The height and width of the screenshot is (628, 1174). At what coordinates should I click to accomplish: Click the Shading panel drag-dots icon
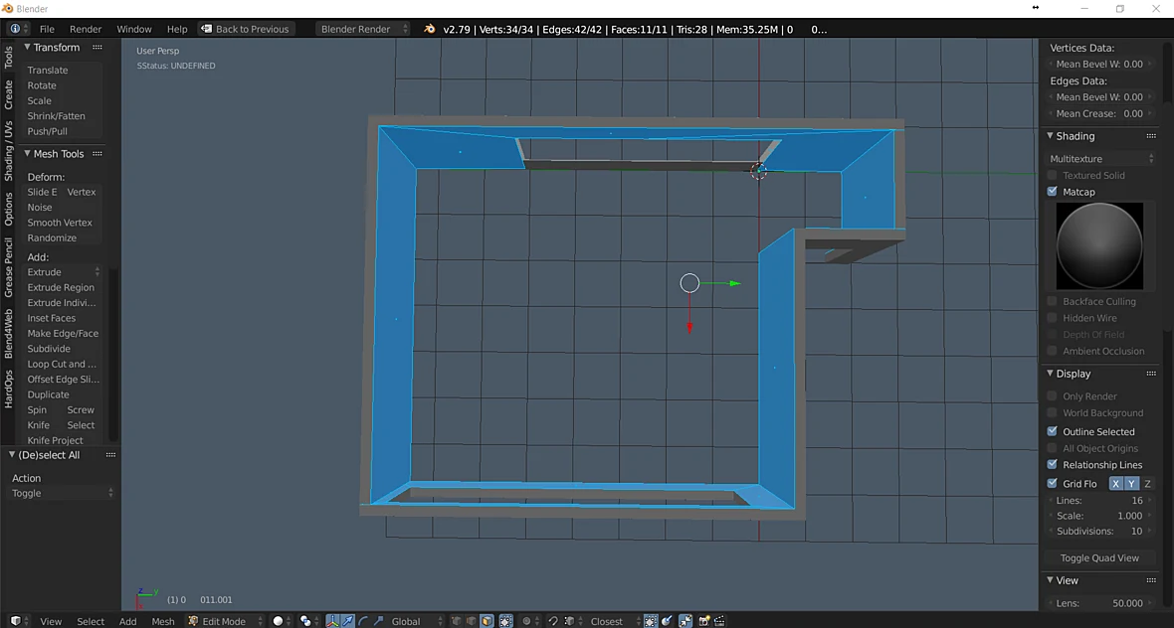[1151, 136]
